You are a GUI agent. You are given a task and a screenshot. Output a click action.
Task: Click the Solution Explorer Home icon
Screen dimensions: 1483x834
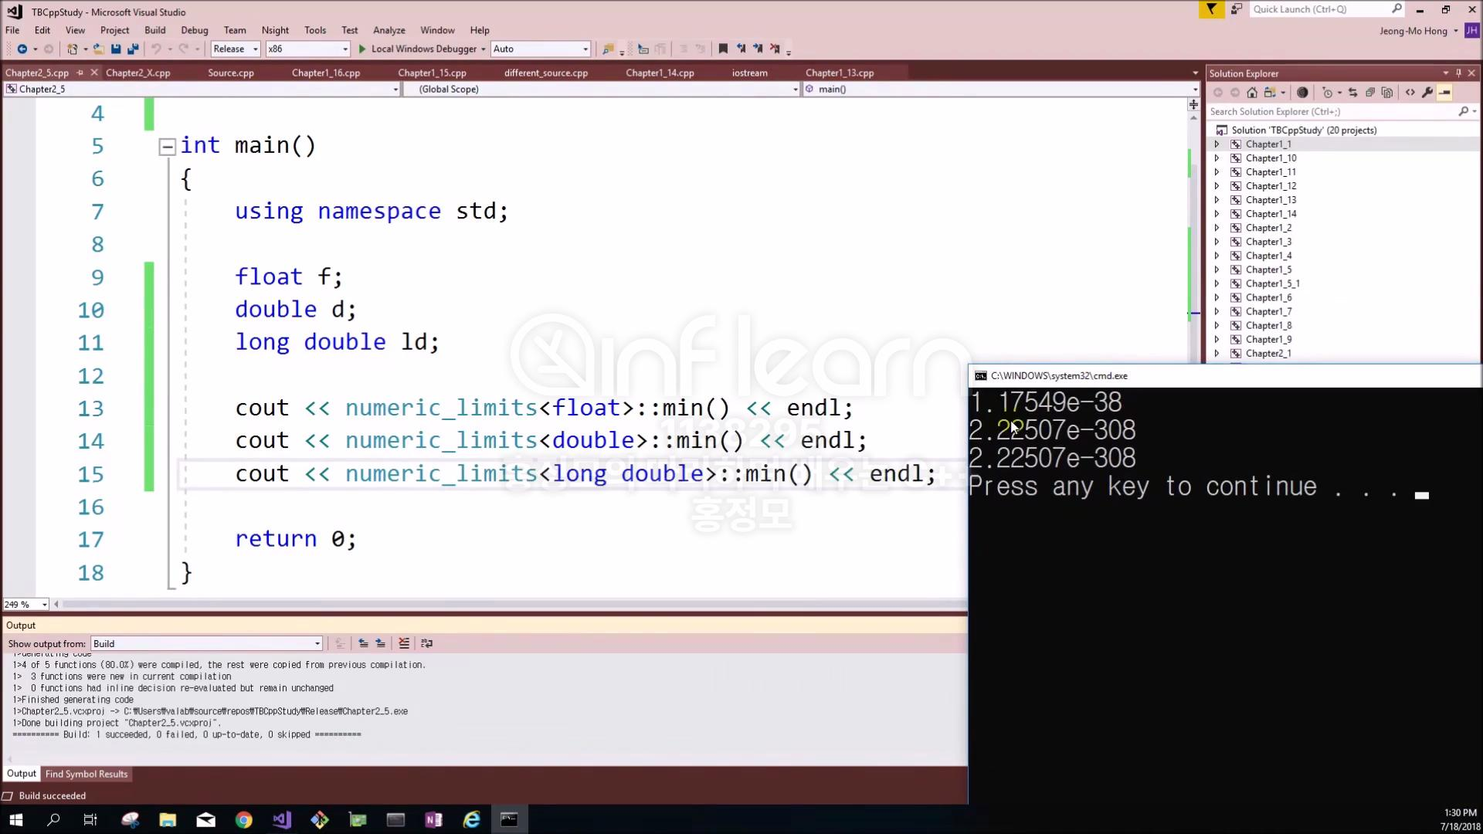pos(1252,93)
